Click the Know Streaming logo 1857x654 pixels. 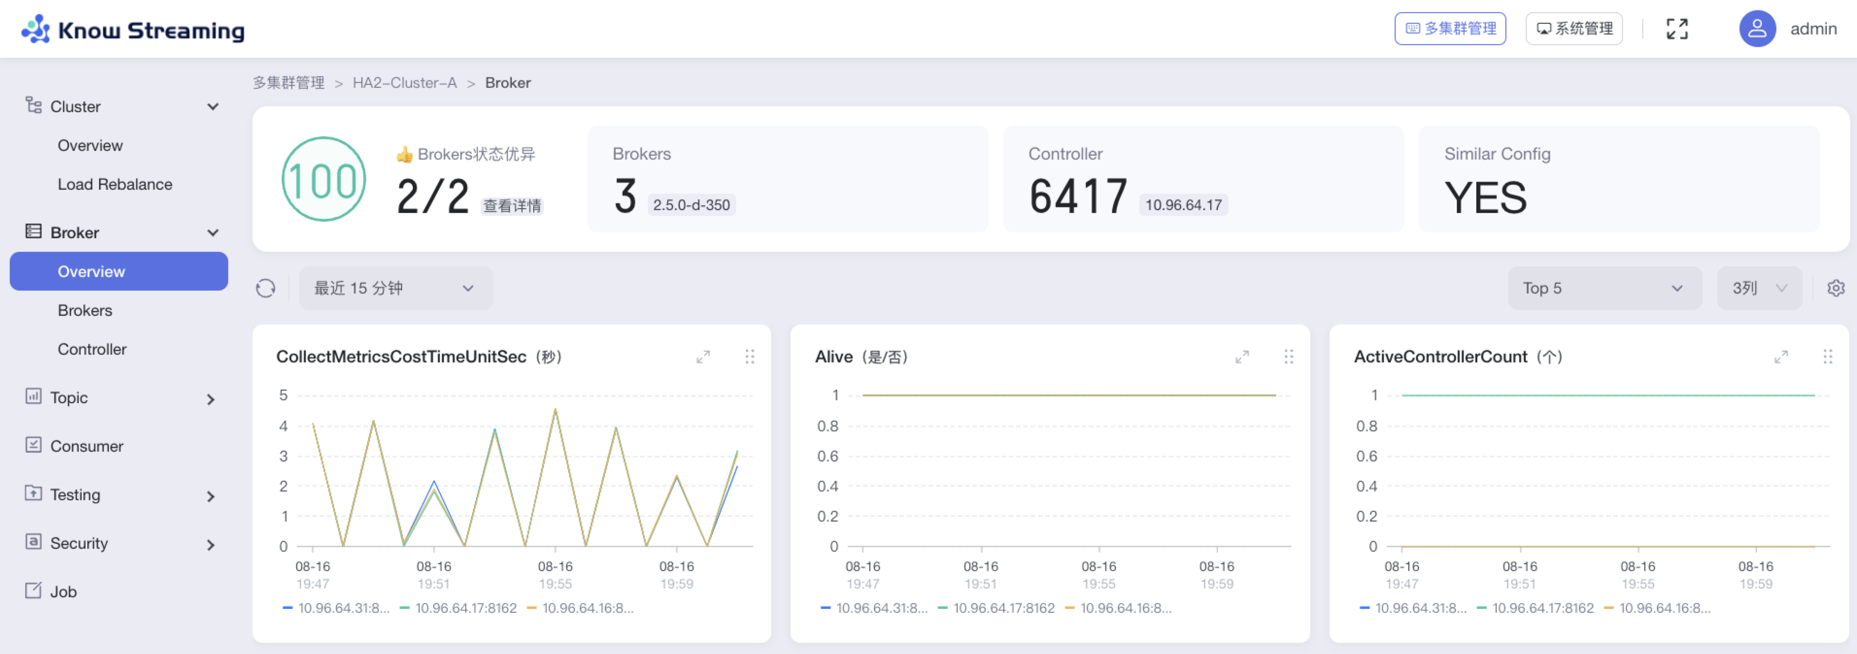pos(134,30)
